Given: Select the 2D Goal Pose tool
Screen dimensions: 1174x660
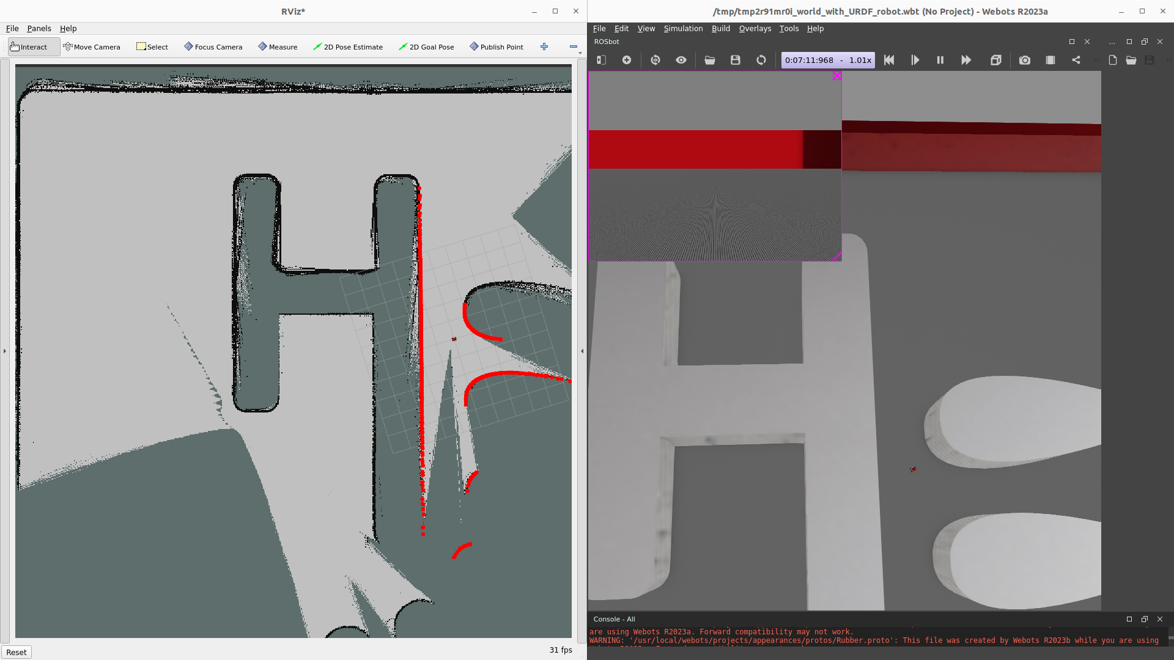Looking at the screenshot, I should click(x=426, y=46).
